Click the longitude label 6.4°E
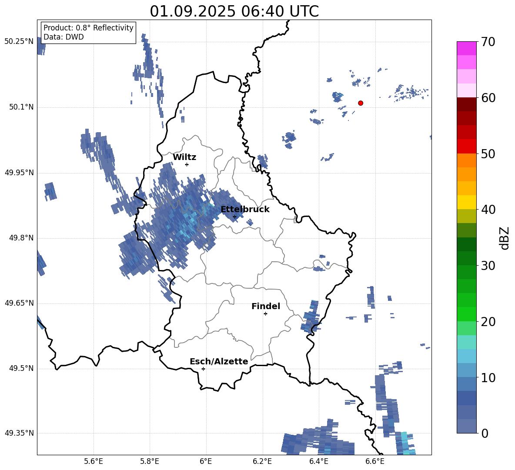The image size is (515, 470). pos(318,461)
